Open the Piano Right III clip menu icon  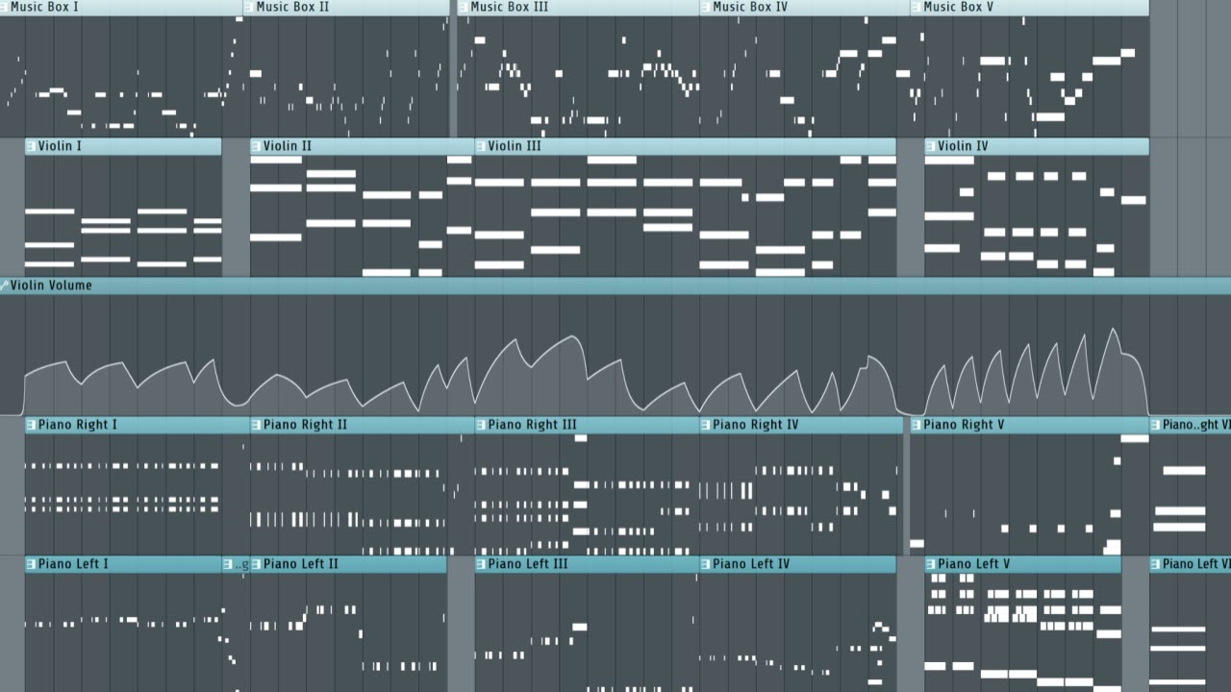(480, 425)
